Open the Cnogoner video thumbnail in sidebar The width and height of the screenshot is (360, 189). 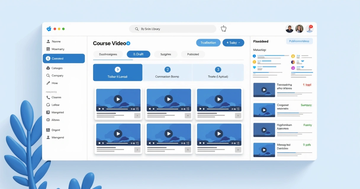click(x=264, y=110)
